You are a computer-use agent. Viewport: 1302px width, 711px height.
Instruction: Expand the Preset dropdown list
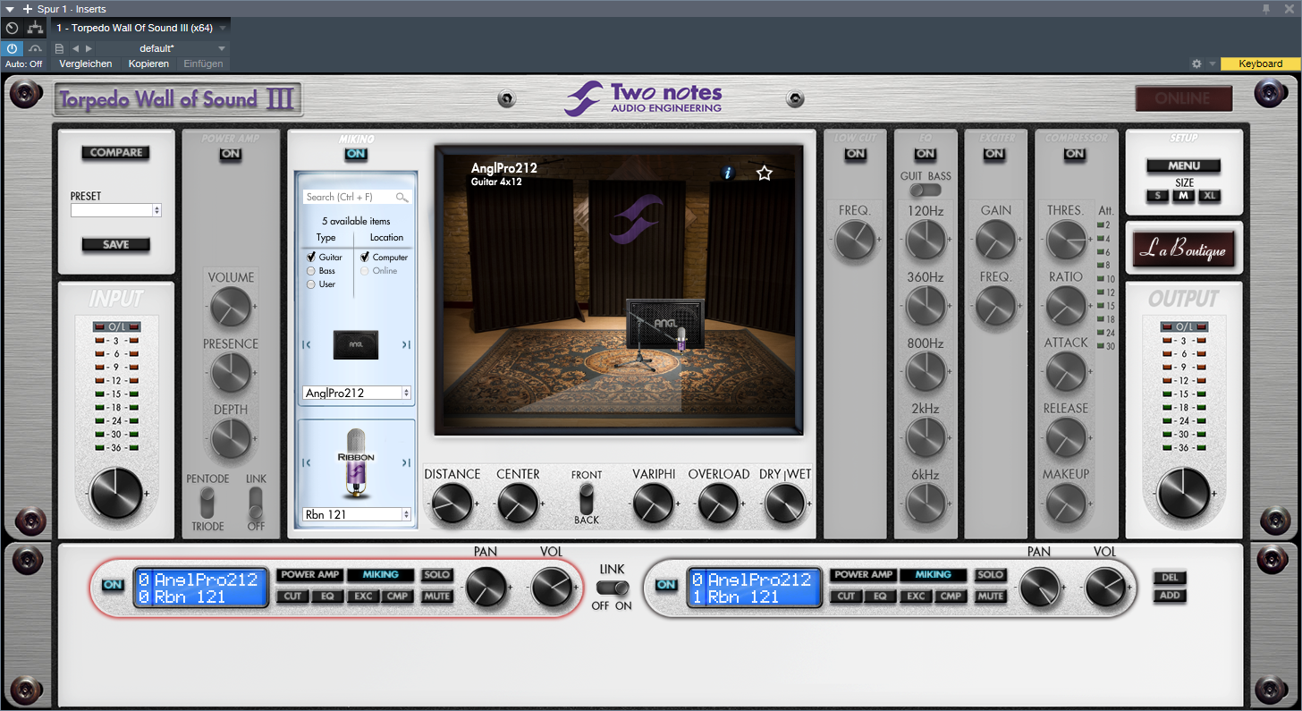[115, 210]
